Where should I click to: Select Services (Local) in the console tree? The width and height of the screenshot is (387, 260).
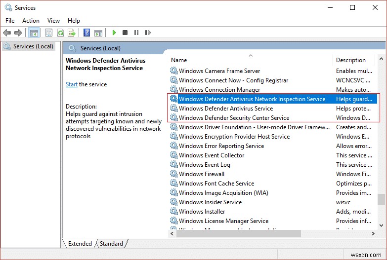tap(29, 46)
